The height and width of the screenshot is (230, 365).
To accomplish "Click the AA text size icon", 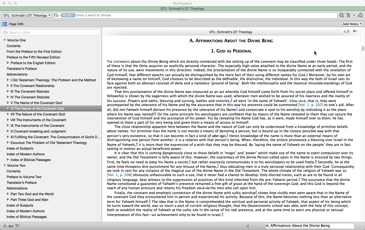I will (346, 32).
